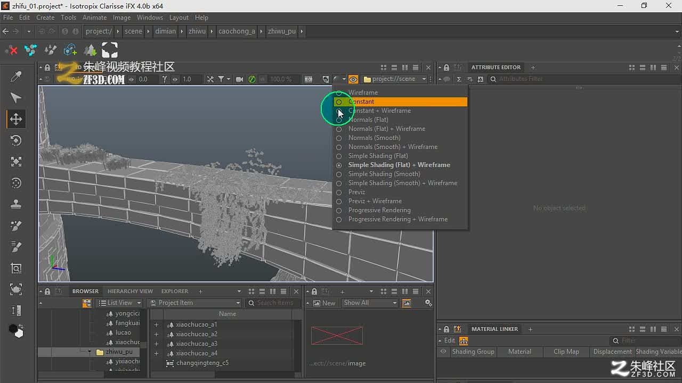682x383 pixels.
Task: Toggle the orange eye visibility icon
Action: point(353,79)
